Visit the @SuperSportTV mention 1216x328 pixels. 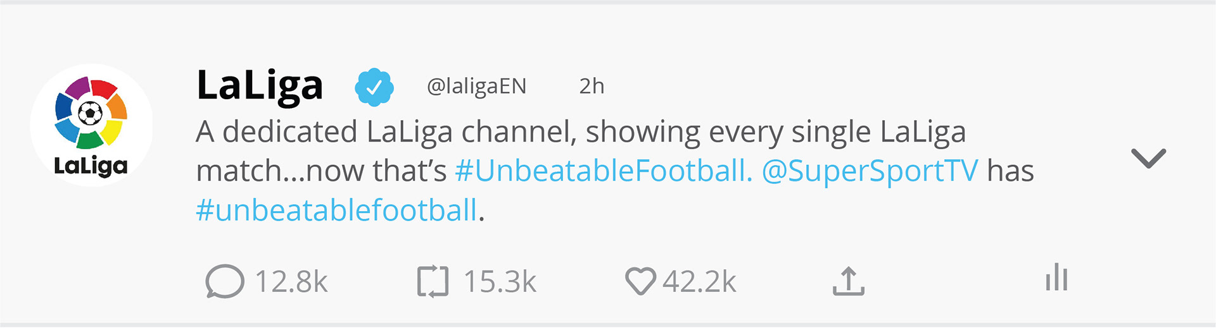tap(870, 171)
